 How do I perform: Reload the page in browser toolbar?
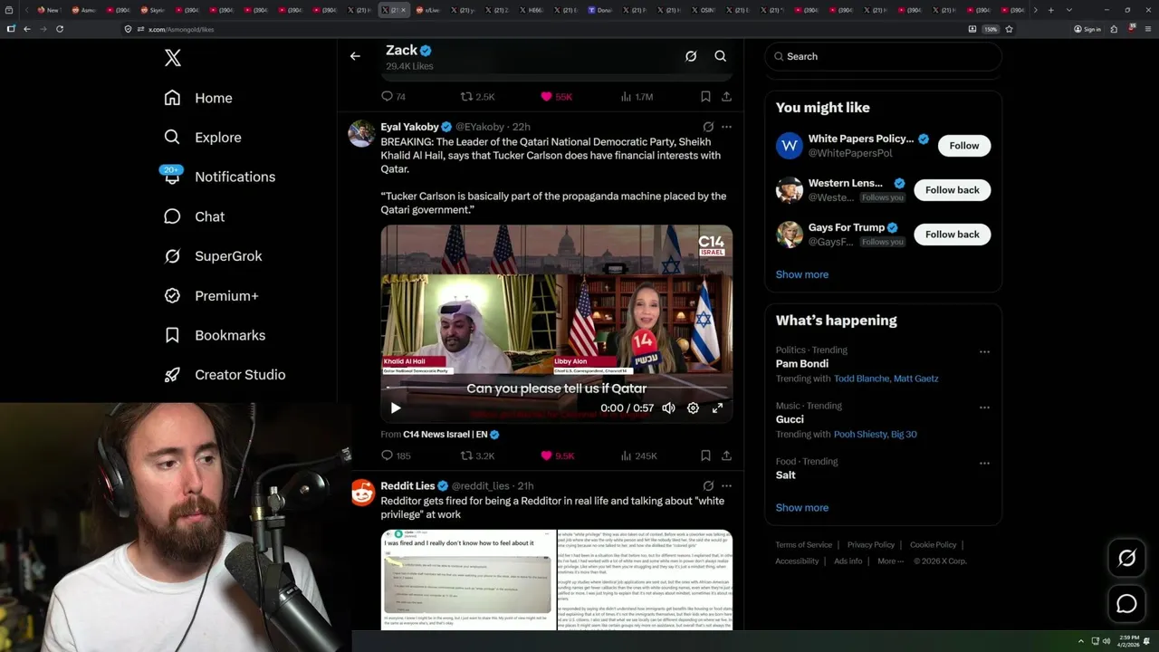tap(60, 29)
